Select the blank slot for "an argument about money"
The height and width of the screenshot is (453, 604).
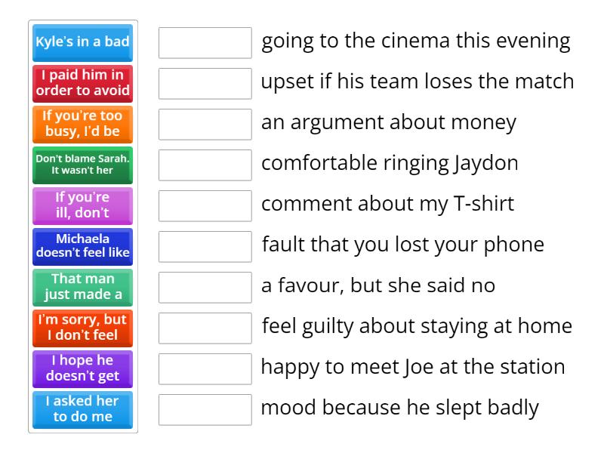(205, 124)
